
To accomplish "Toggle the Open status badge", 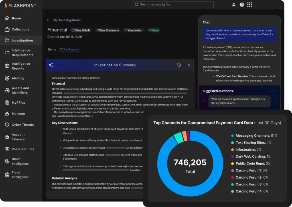I will [154, 30].
